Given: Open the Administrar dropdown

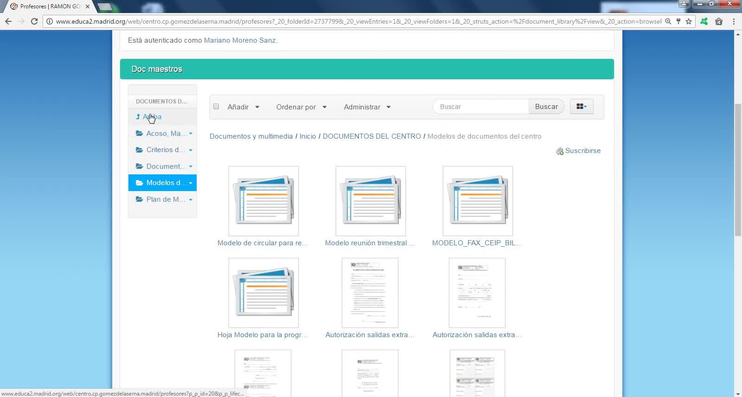Looking at the screenshot, I should 367,107.
